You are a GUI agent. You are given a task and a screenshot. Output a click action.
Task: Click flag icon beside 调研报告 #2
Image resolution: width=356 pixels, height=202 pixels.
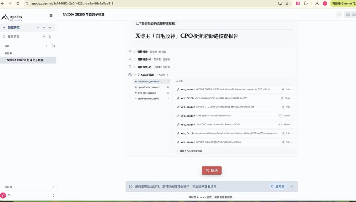[x=130, y=59]
